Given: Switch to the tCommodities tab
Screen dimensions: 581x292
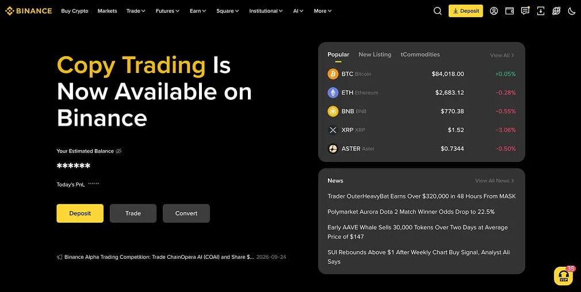Looking at the screenshot, I should click(x=420, y=54).
